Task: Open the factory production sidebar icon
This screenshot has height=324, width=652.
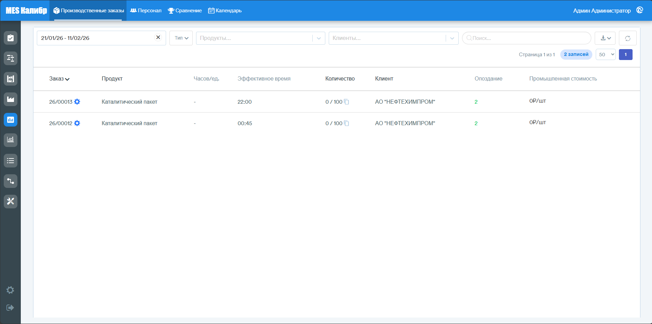Action: (11, 99)
